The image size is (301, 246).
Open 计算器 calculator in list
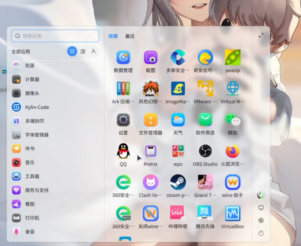tap(55, 79)
